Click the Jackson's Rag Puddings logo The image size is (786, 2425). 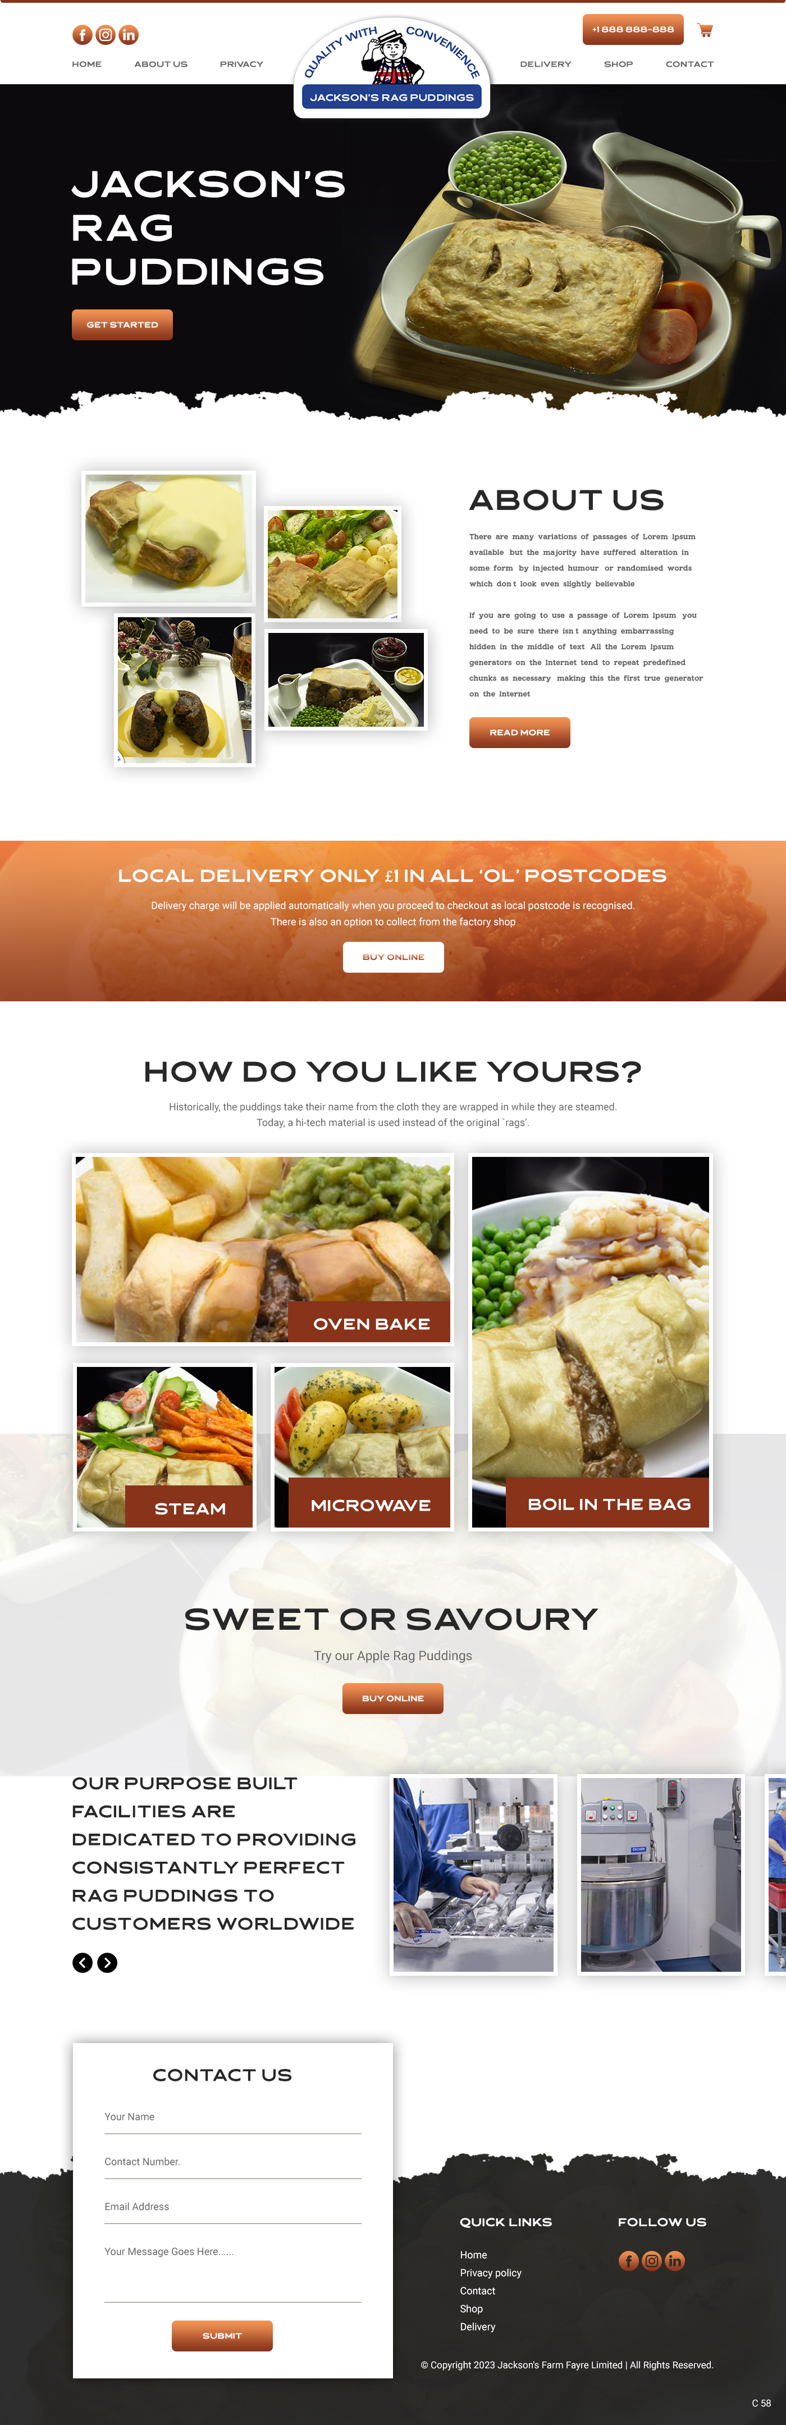point(391,68)
